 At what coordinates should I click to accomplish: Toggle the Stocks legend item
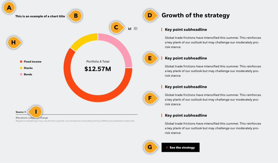[x=26, y=68]
